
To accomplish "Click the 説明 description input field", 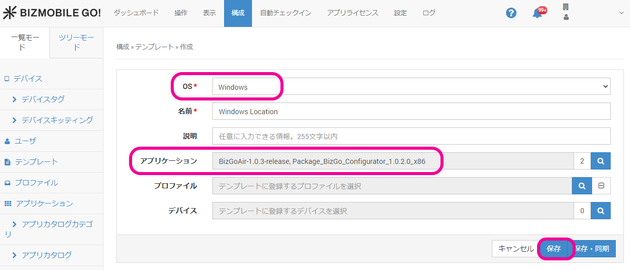I will pyautogui.click(x=411, y=136).
